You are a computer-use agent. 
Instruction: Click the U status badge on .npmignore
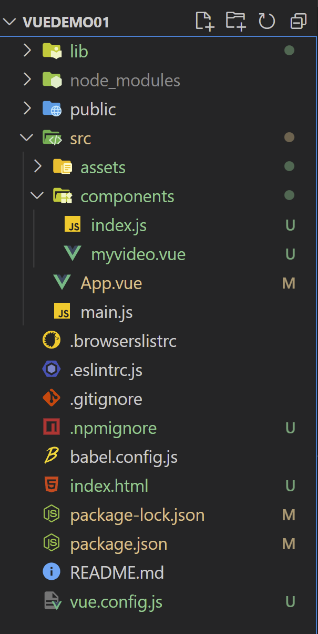pos(290,428)
